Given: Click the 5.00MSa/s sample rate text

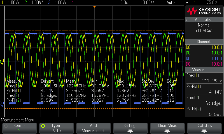Looking at the screenshot, I should coord(204,30).
